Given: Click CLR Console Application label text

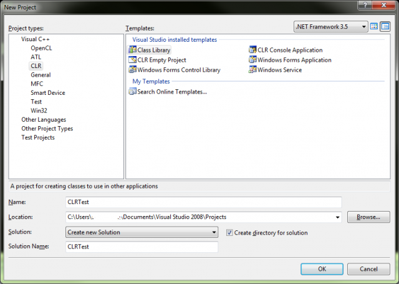Looking at the screenshot, I should click(290, 50).
